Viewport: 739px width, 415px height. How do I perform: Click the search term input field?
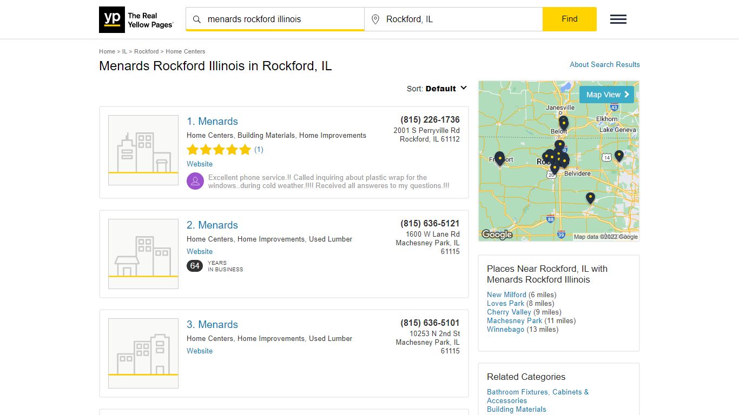pyautogui.click(x=275, y=19)
